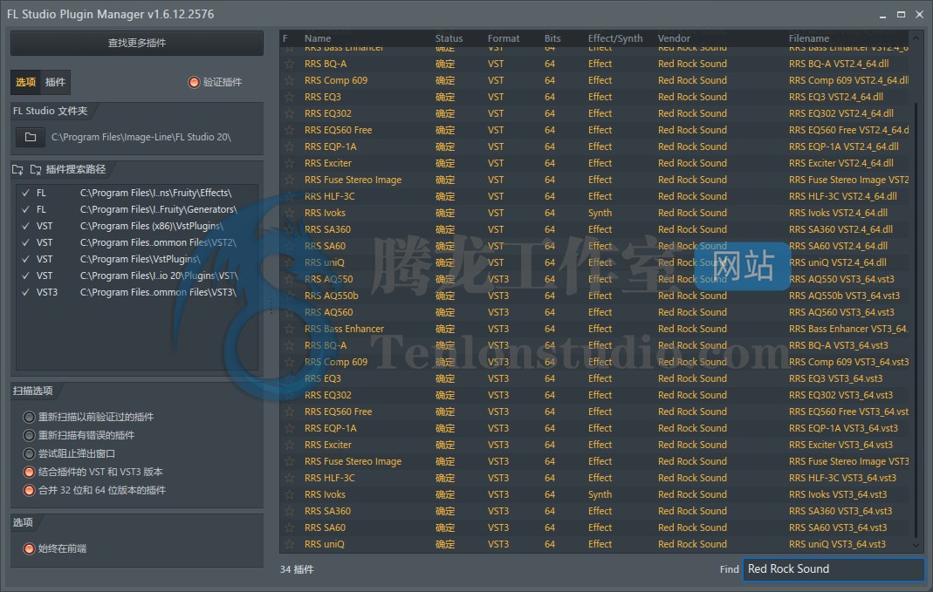Favorite the RRS Ivoks VST3_64.vst3 synth
The image size is (933, 592).
coord(289,494)
